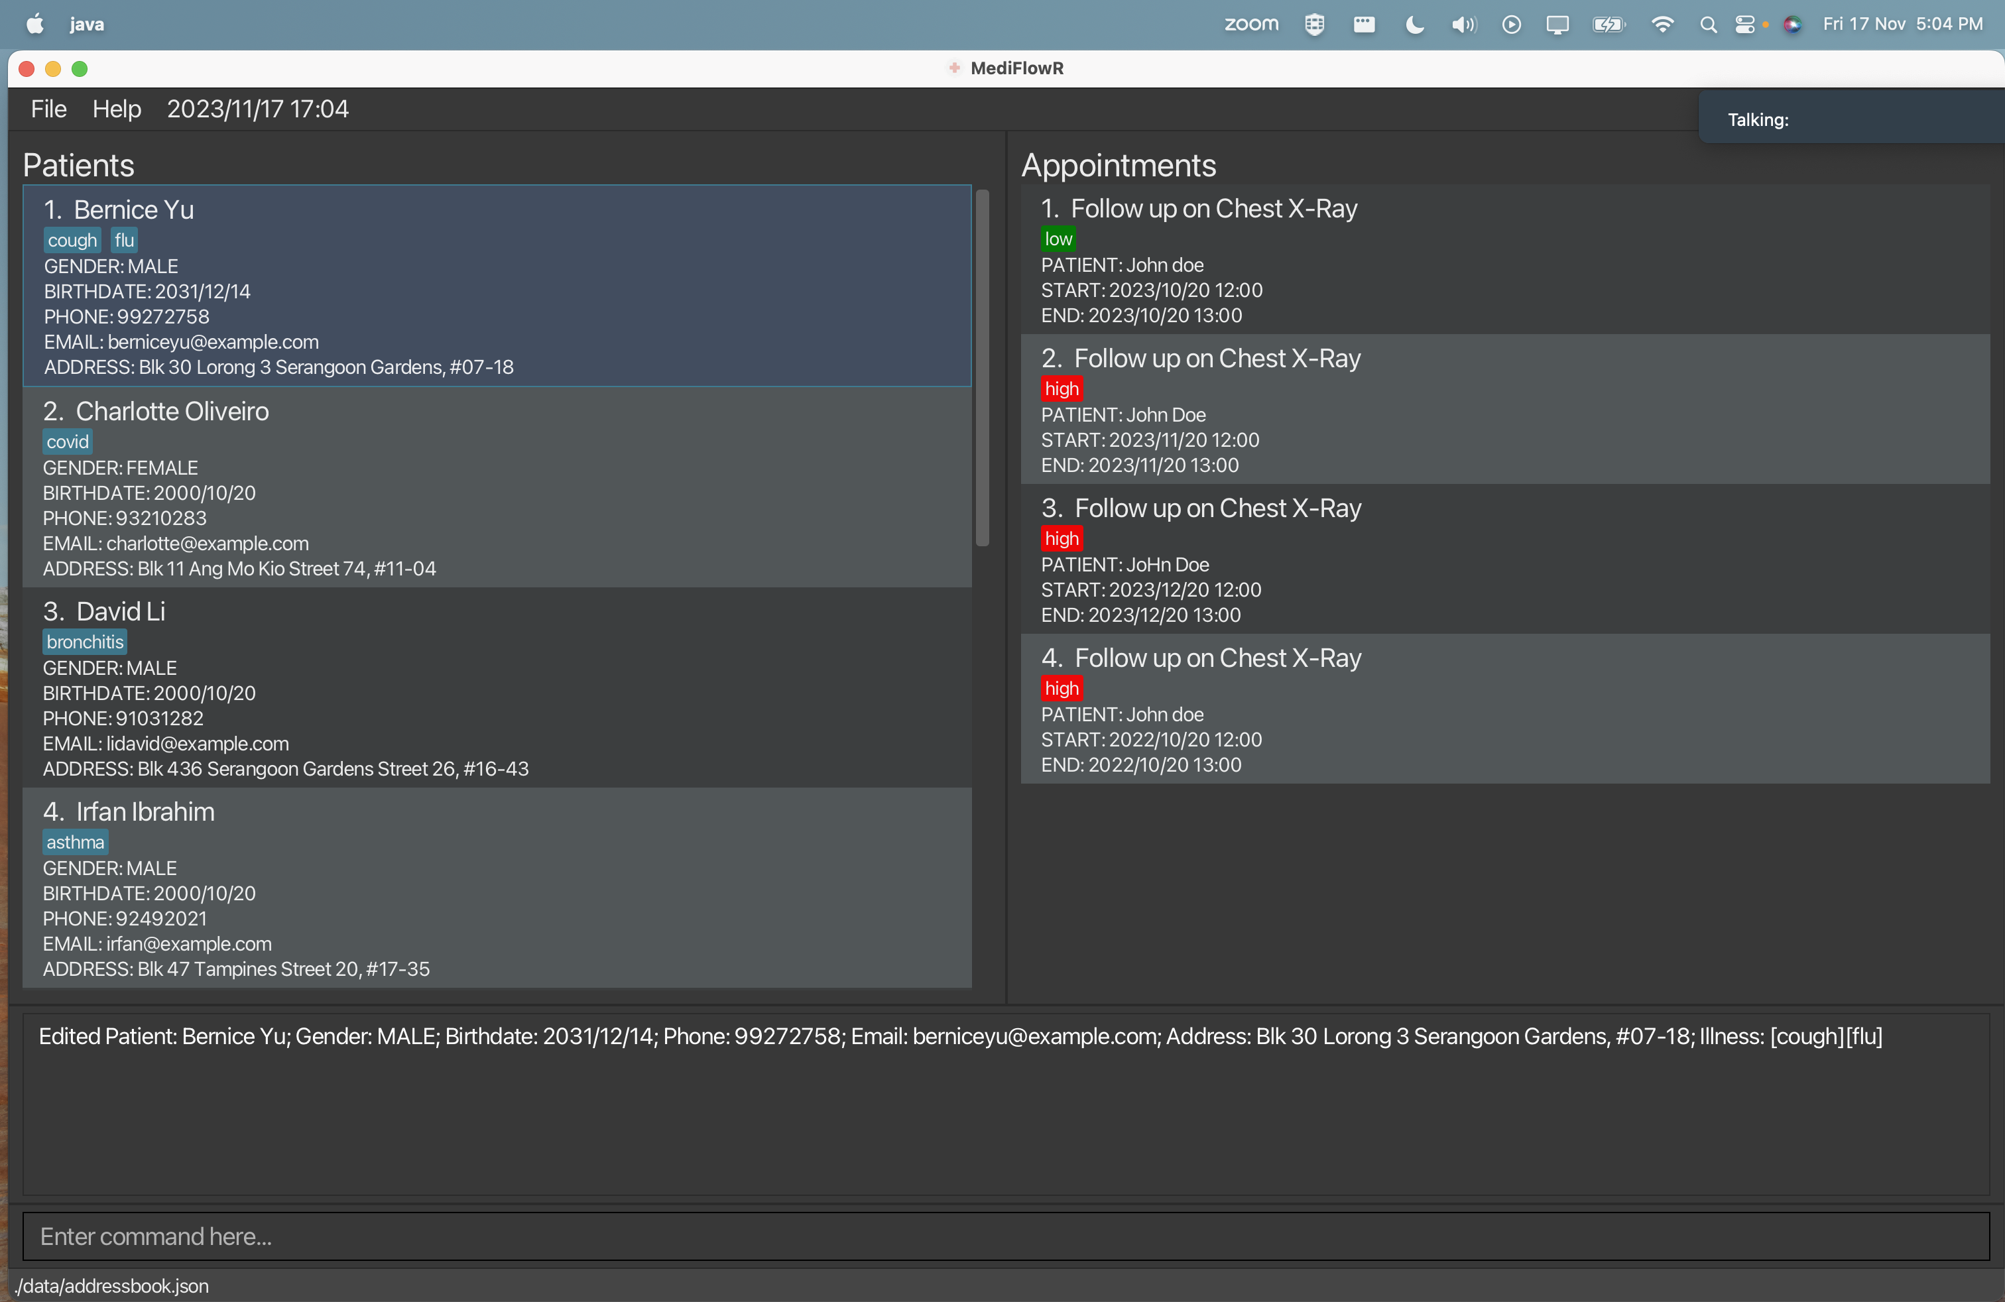Screen dimensions: 2005x1302
Task: Click the patient list scrollbar thumb
Action: tap(981, 368)
